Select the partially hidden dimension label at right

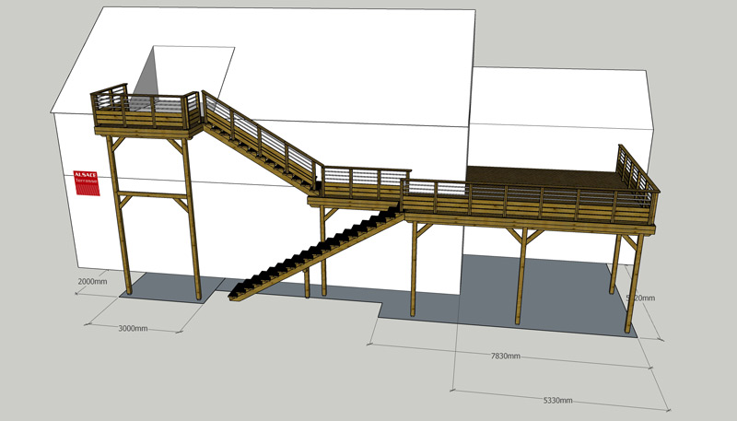(640, 298)
